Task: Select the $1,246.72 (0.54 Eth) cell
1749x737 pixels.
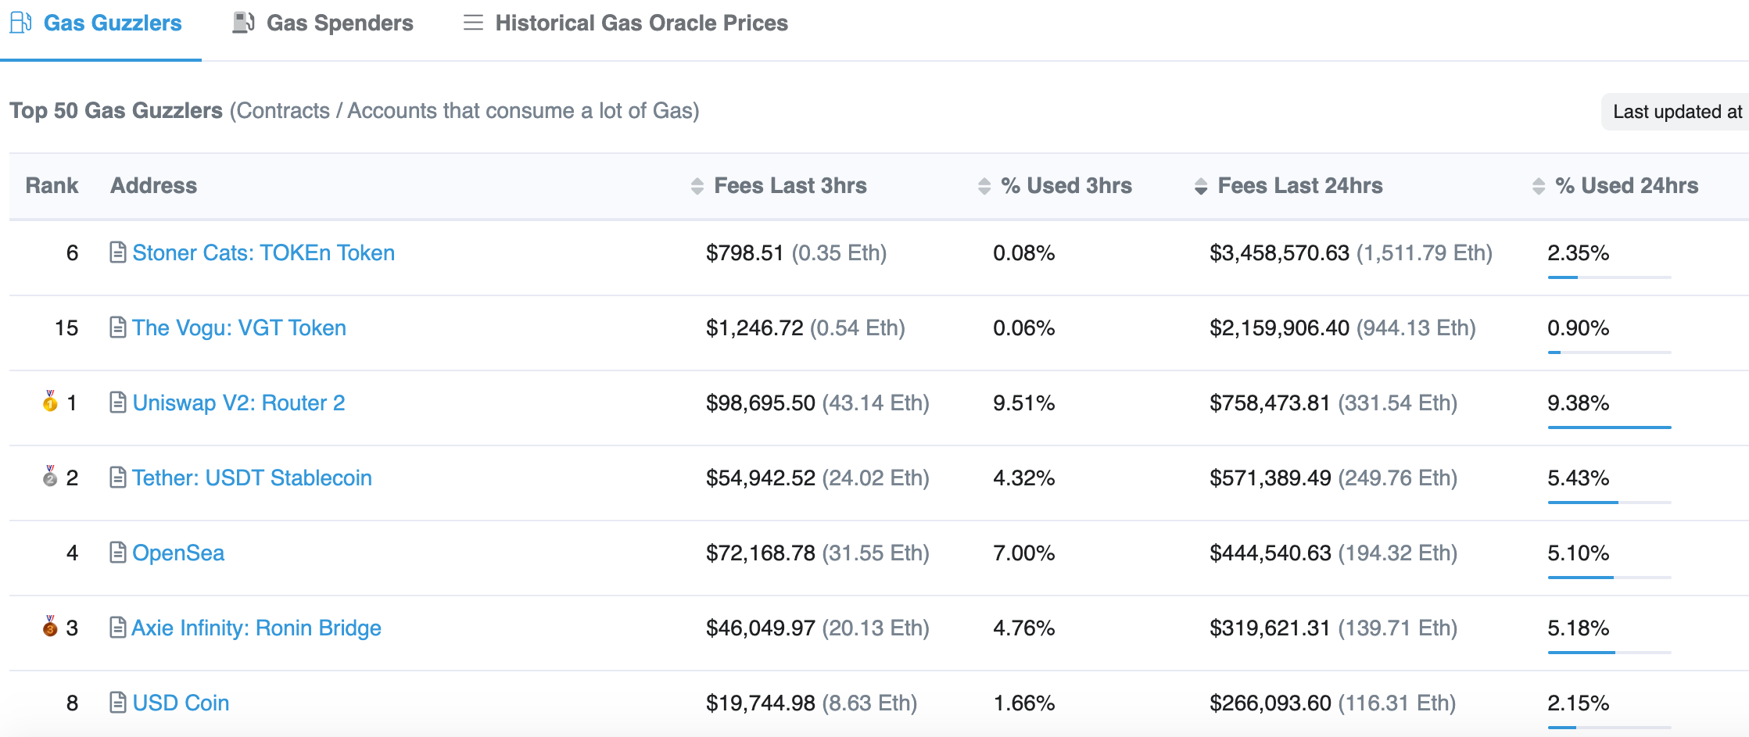Action: [805, 328]
